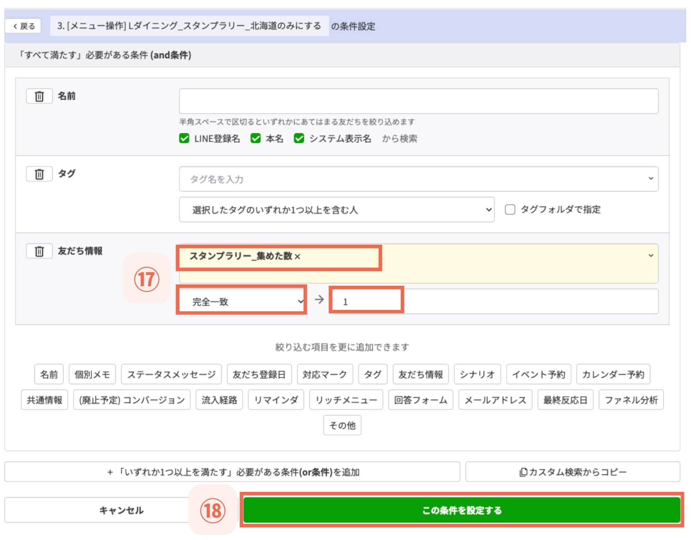Click the キャンセル button

click(121, 510)
